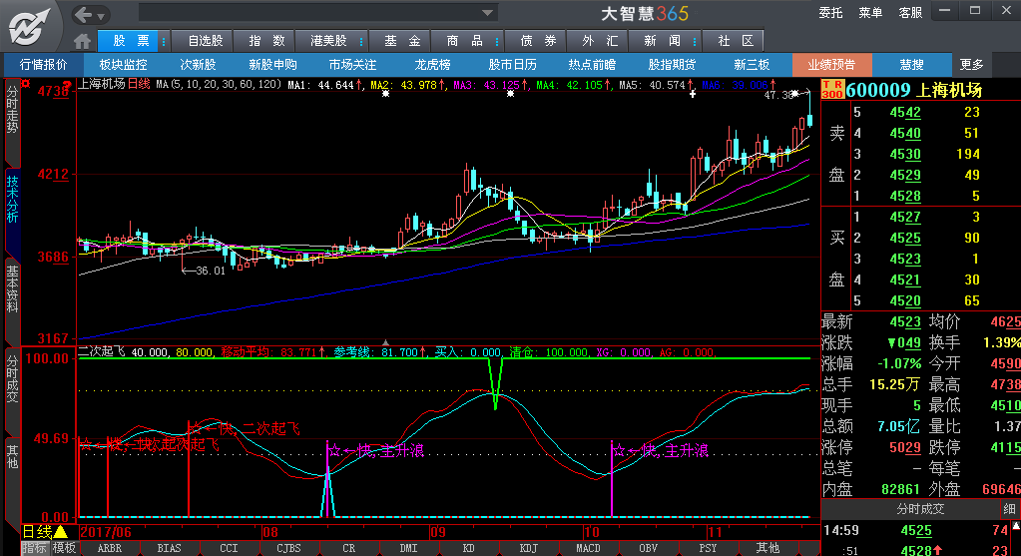Screen dimensions: 1021x556
Task: Open the back-history dropdown arrow
Action: tap(101, 16)
